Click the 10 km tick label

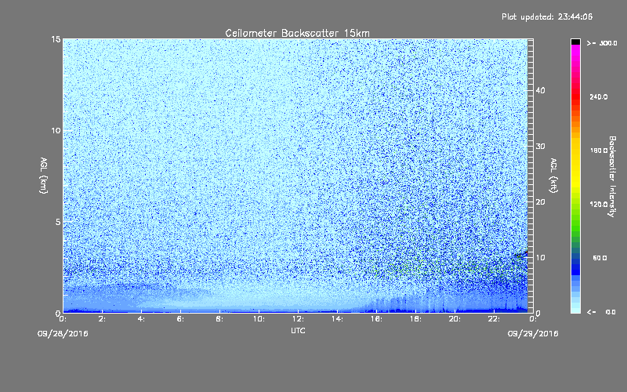pos(56,131)
